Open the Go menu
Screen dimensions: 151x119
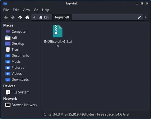[x=36, y=10]
